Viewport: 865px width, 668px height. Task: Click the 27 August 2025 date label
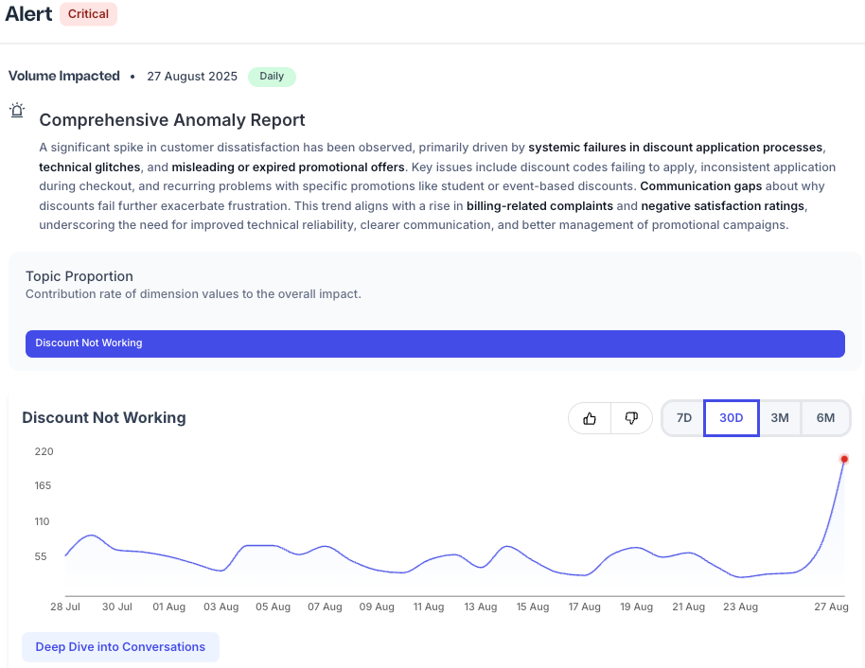[x=191, y=76]
